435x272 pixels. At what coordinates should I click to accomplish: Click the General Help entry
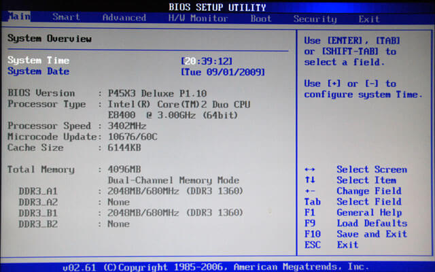coord(369,213)
